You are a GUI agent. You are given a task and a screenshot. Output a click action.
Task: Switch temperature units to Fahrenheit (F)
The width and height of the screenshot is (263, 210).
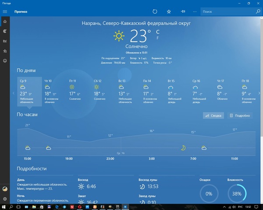pyautogui.click(x=158, y=38)
